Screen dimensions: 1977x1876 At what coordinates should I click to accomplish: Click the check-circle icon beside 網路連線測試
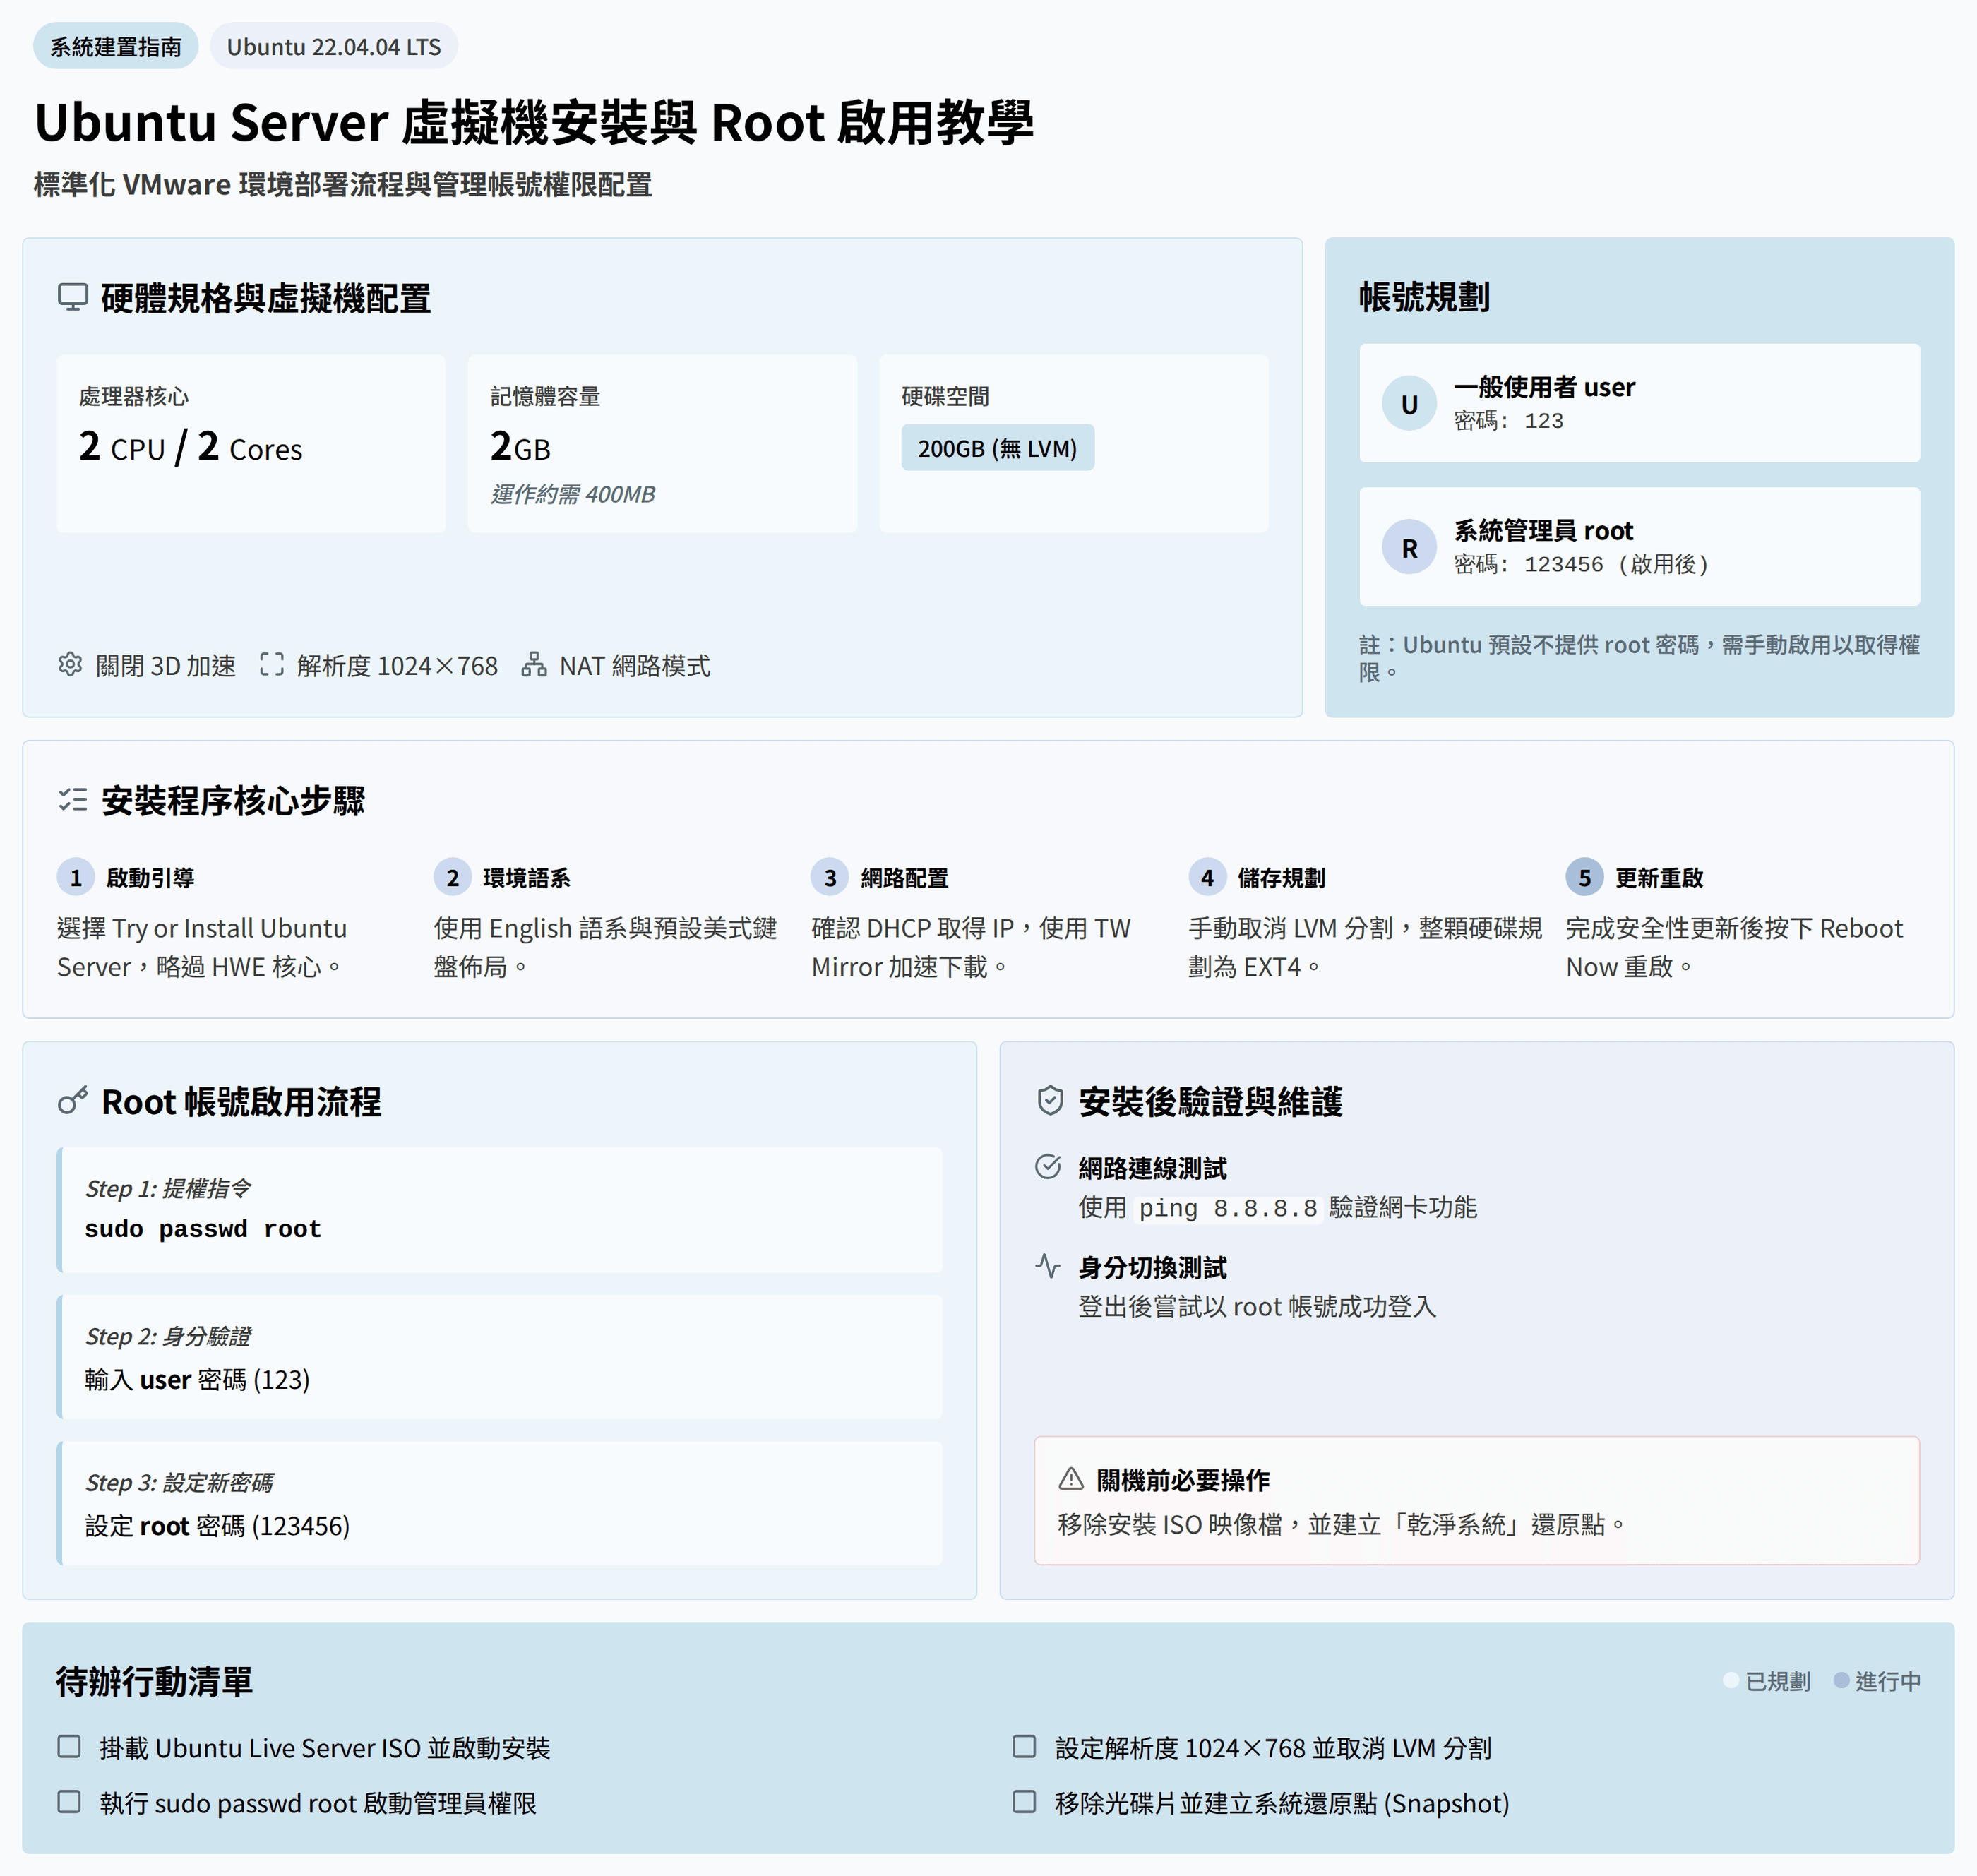pos(1048,1167)
